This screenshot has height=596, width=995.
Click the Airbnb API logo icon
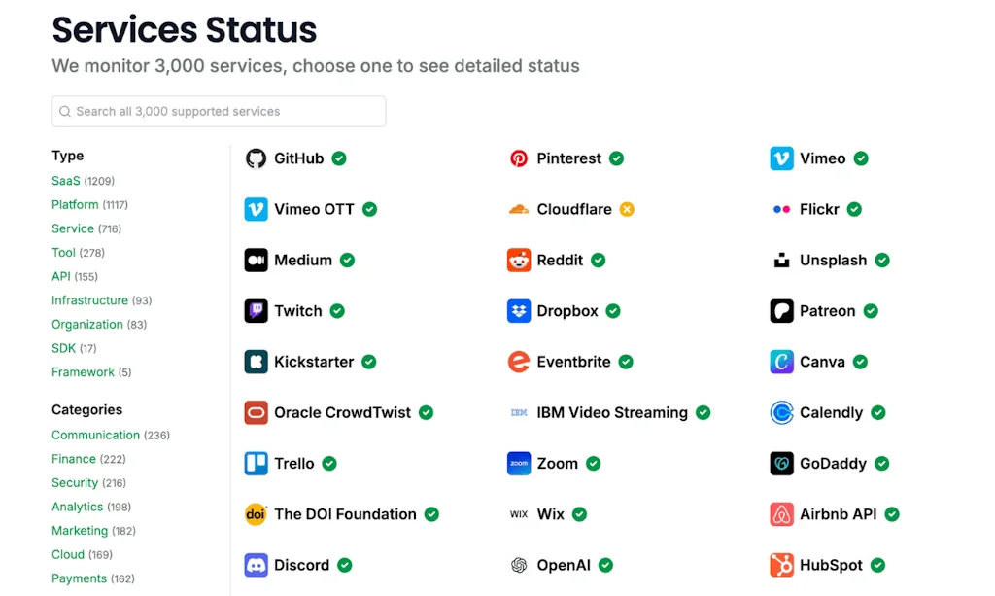tap(782, 514)
